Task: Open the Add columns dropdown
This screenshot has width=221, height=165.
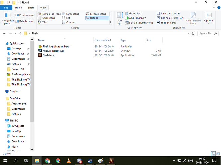Action: pos(135,18)
